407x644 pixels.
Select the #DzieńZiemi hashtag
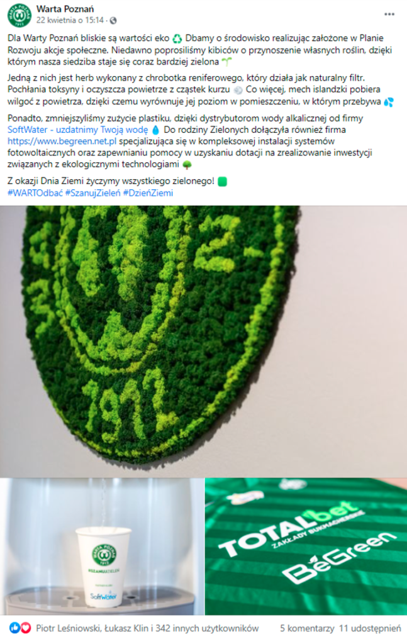pyautogui.click(x=148, y=193)
